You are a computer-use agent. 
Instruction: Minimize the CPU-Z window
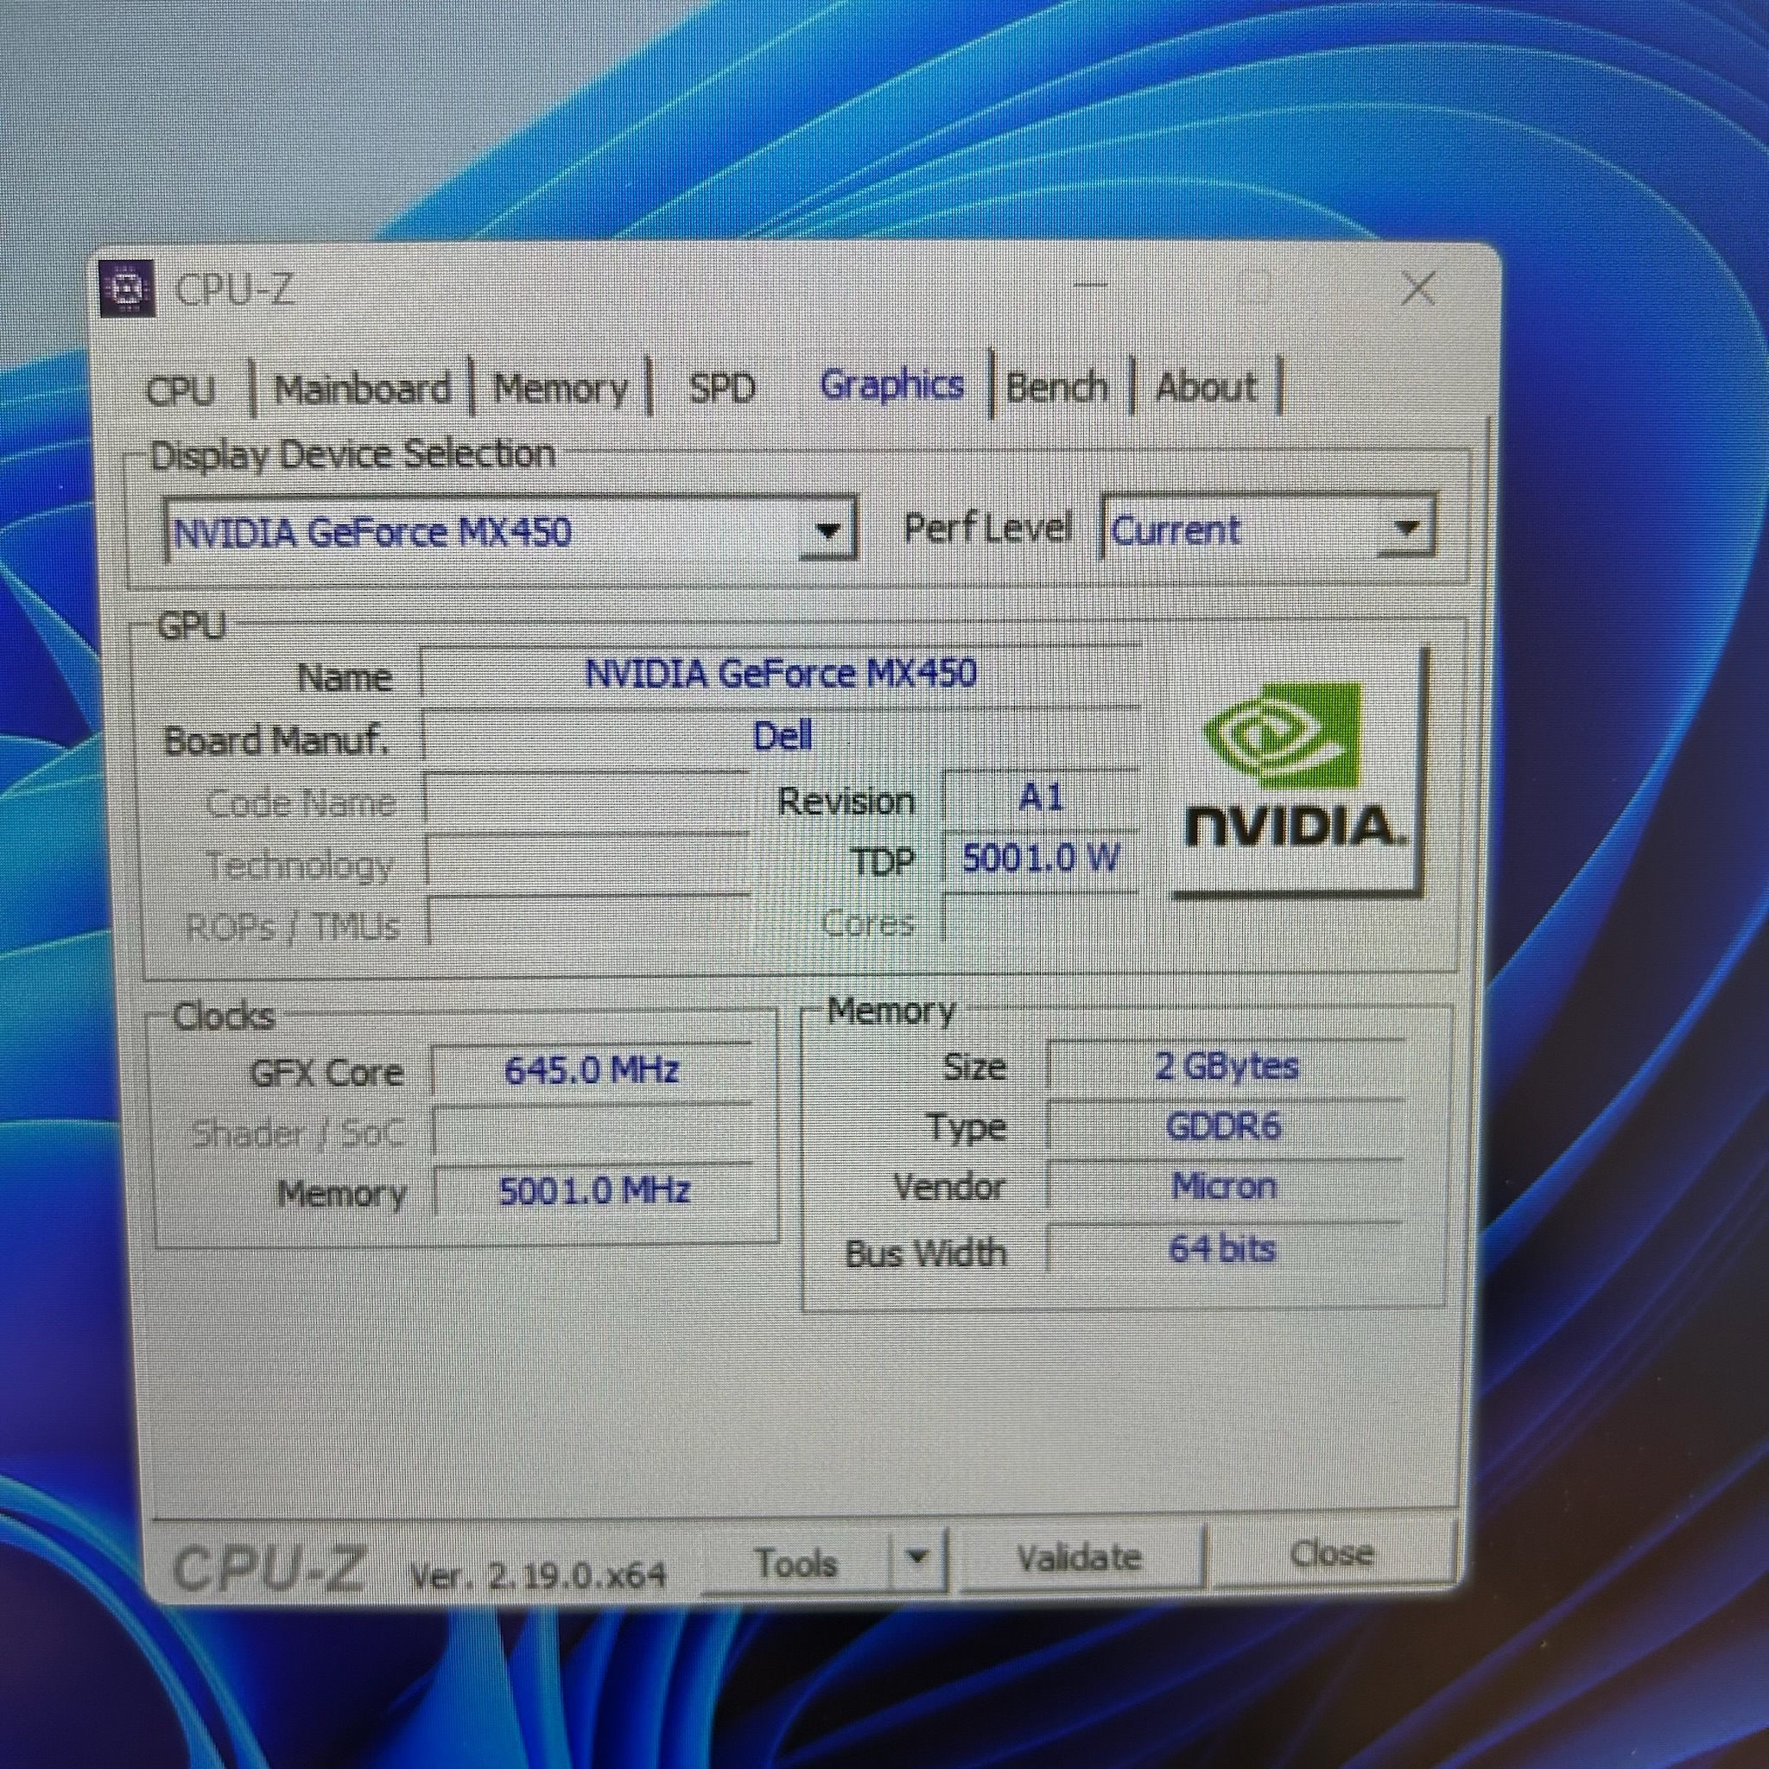(1091, 287)
